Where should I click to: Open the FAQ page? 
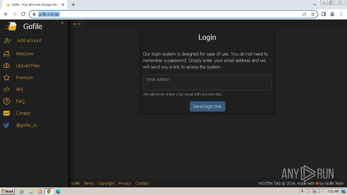(x=20, y=101)
